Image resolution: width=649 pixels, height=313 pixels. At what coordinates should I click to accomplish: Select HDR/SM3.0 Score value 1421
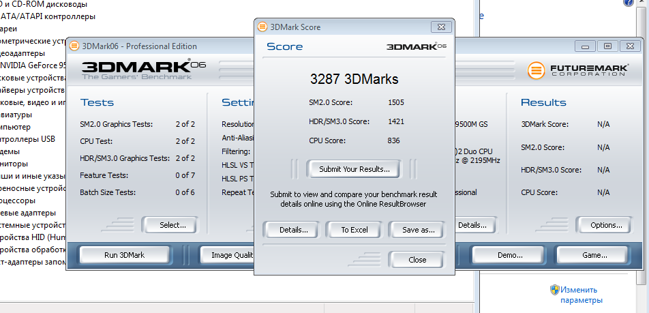[x=396, y=121]
